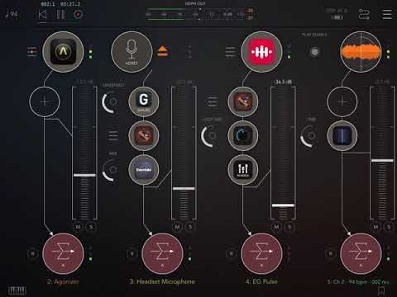Screen dimensions: 397x297
Task: Open the Agonizer synth source node
Action: coord(63,52)
